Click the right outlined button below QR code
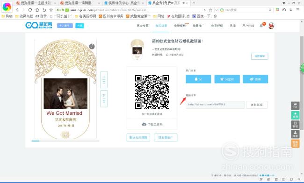304x183 pixels. 166,138
